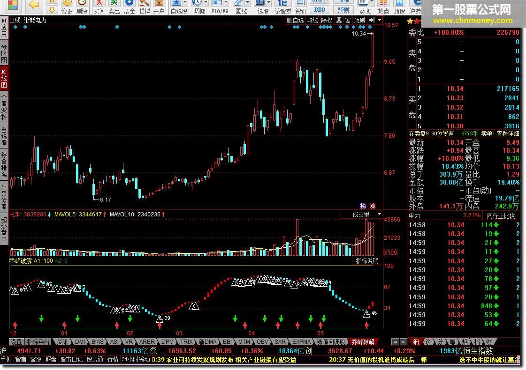Click the BBD toolbar button
This screenshot has height=370, width=526.
[x=320, y=10]
